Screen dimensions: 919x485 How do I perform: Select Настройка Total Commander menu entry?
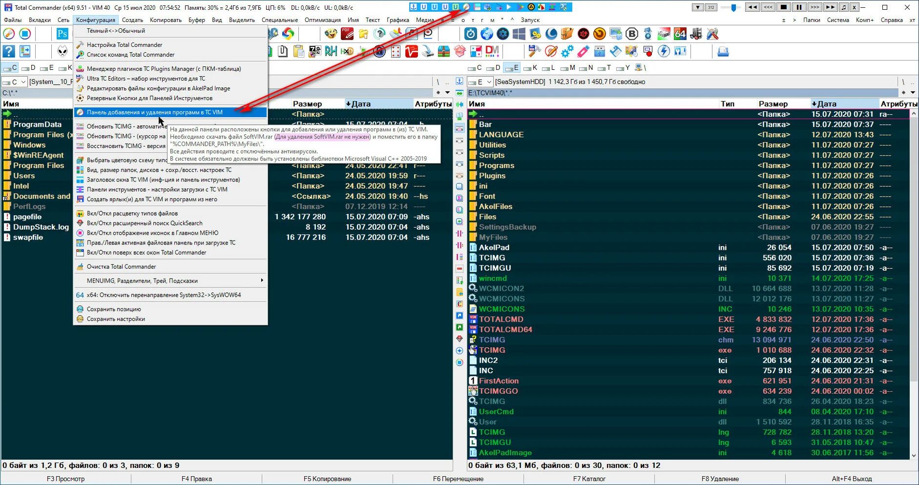click(x=170, y=45)
